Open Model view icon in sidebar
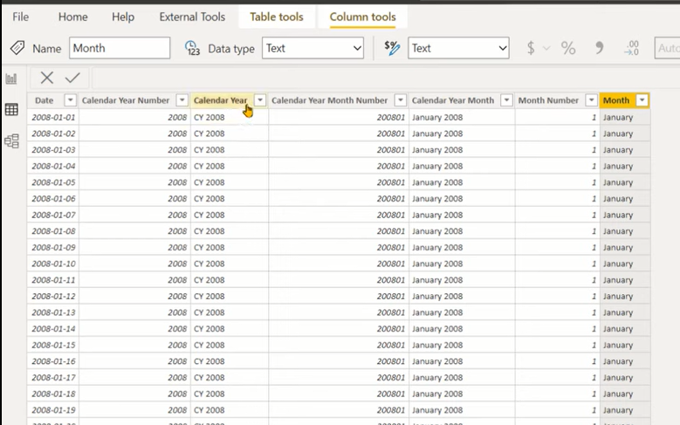 [x=11, y=141]
